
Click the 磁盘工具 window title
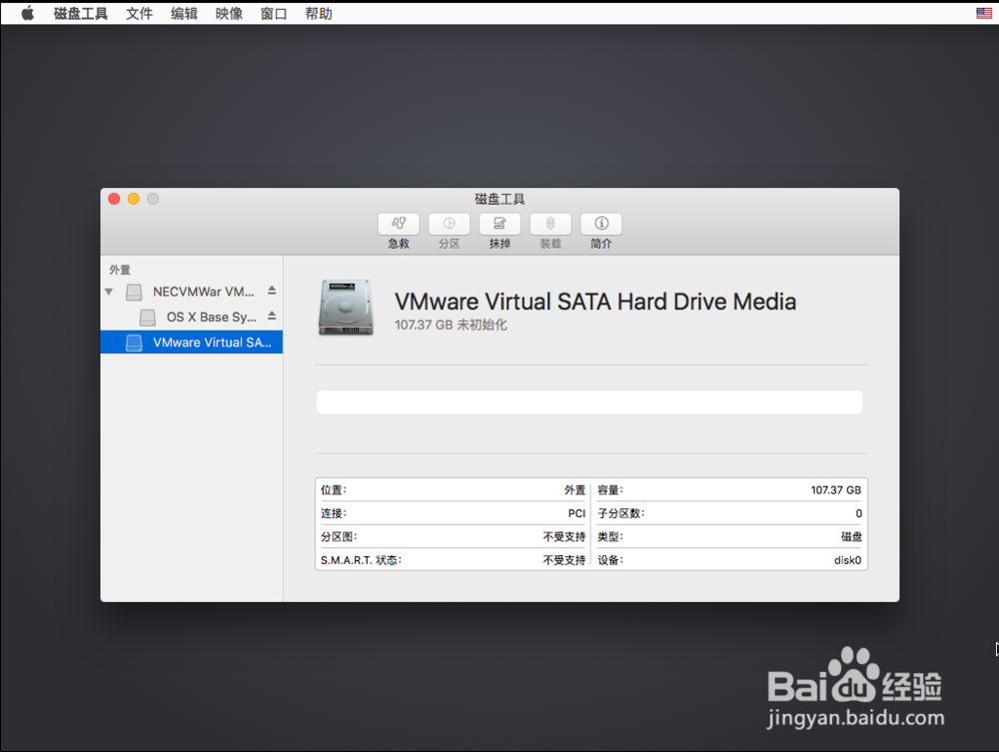point(499,200)
